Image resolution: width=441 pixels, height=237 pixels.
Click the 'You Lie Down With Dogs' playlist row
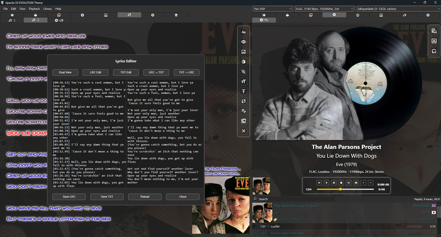(345, 233)
